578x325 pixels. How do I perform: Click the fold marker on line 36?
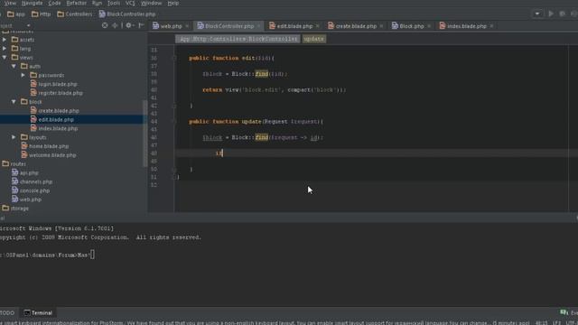click(x=174, y=58)
